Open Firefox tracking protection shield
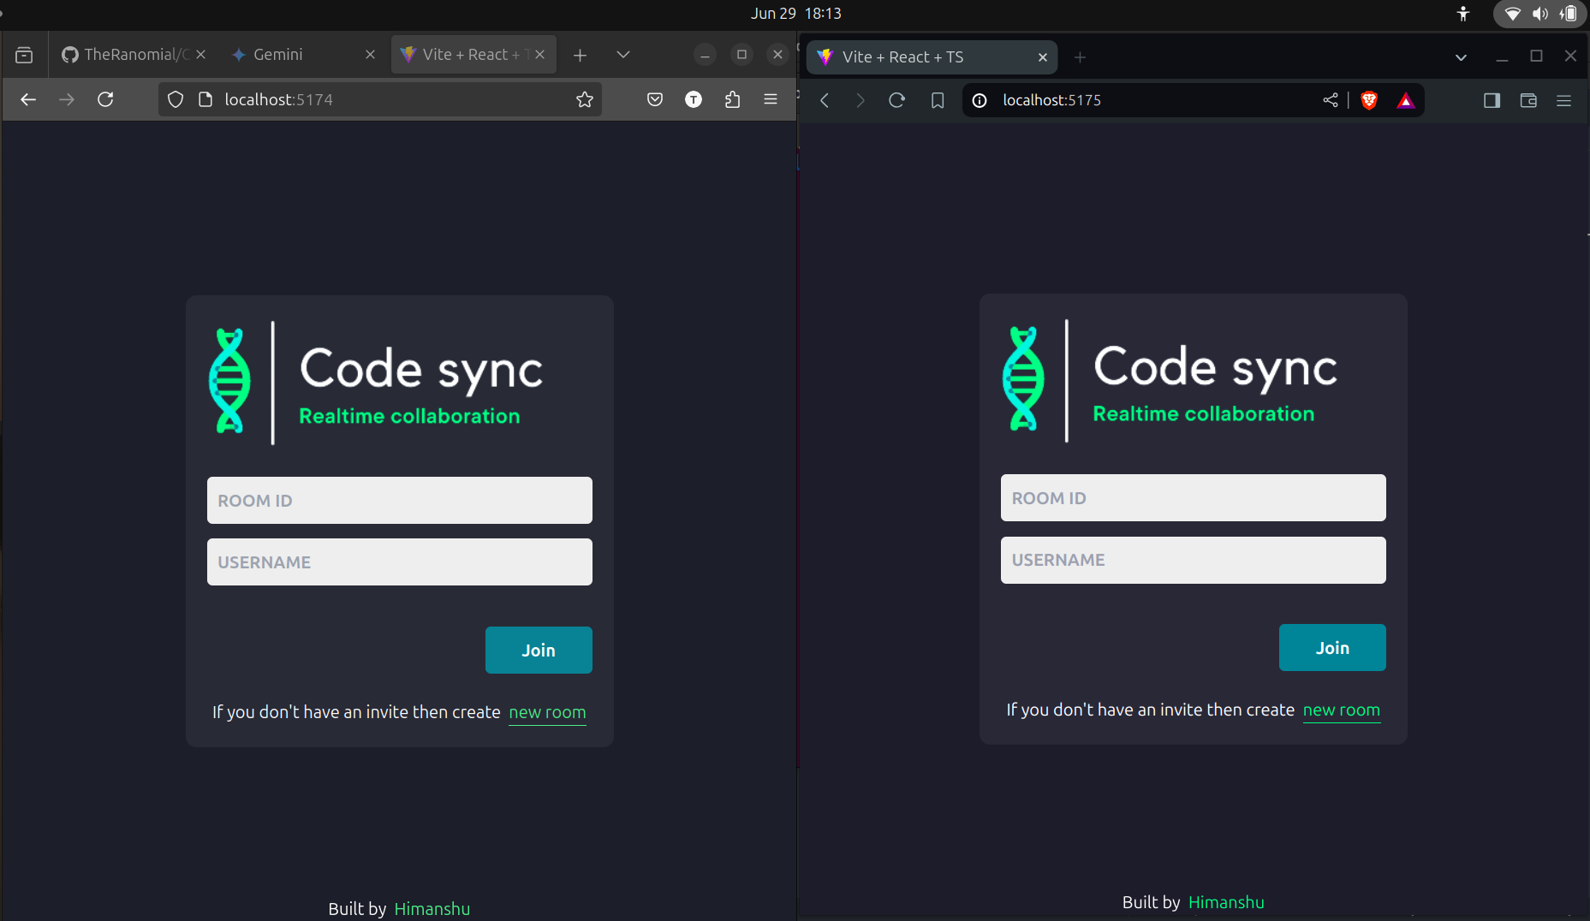The width and height of the screenshot is (1590, 921). tap(176, 100)
